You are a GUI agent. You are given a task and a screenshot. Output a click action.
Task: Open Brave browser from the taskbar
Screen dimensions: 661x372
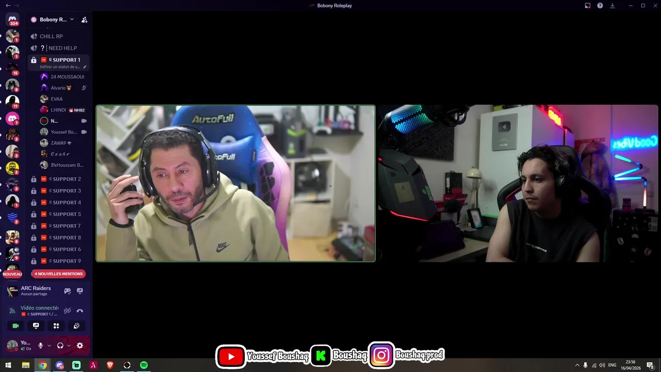pyautogui.click(x=110, y=365)
